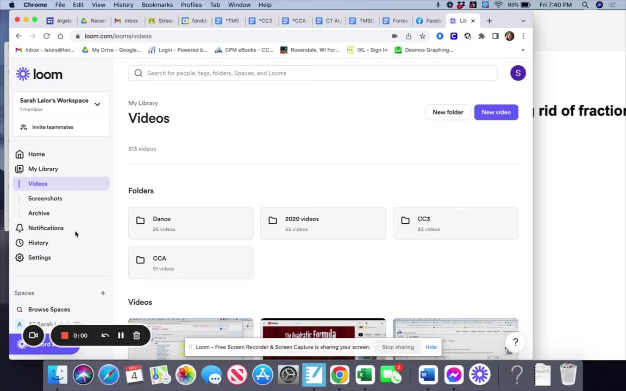Go back in Chrome
This screenshot has height=391, width=626.
pyautogui.click(x=19, y=36)
